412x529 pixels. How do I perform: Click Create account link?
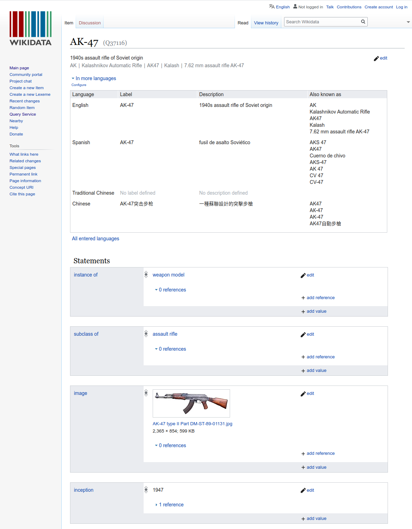coord(379,7)
